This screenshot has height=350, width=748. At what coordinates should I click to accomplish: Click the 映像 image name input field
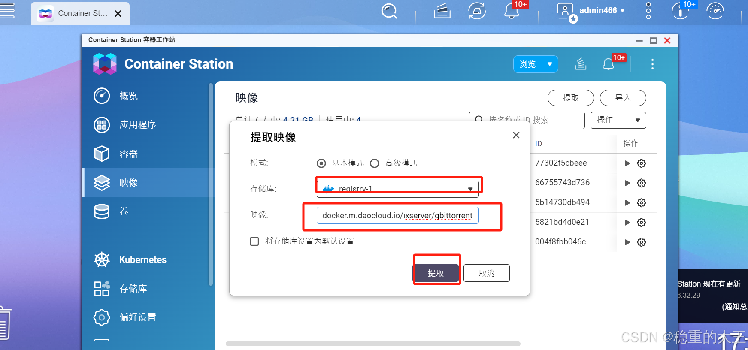(397, 215)
